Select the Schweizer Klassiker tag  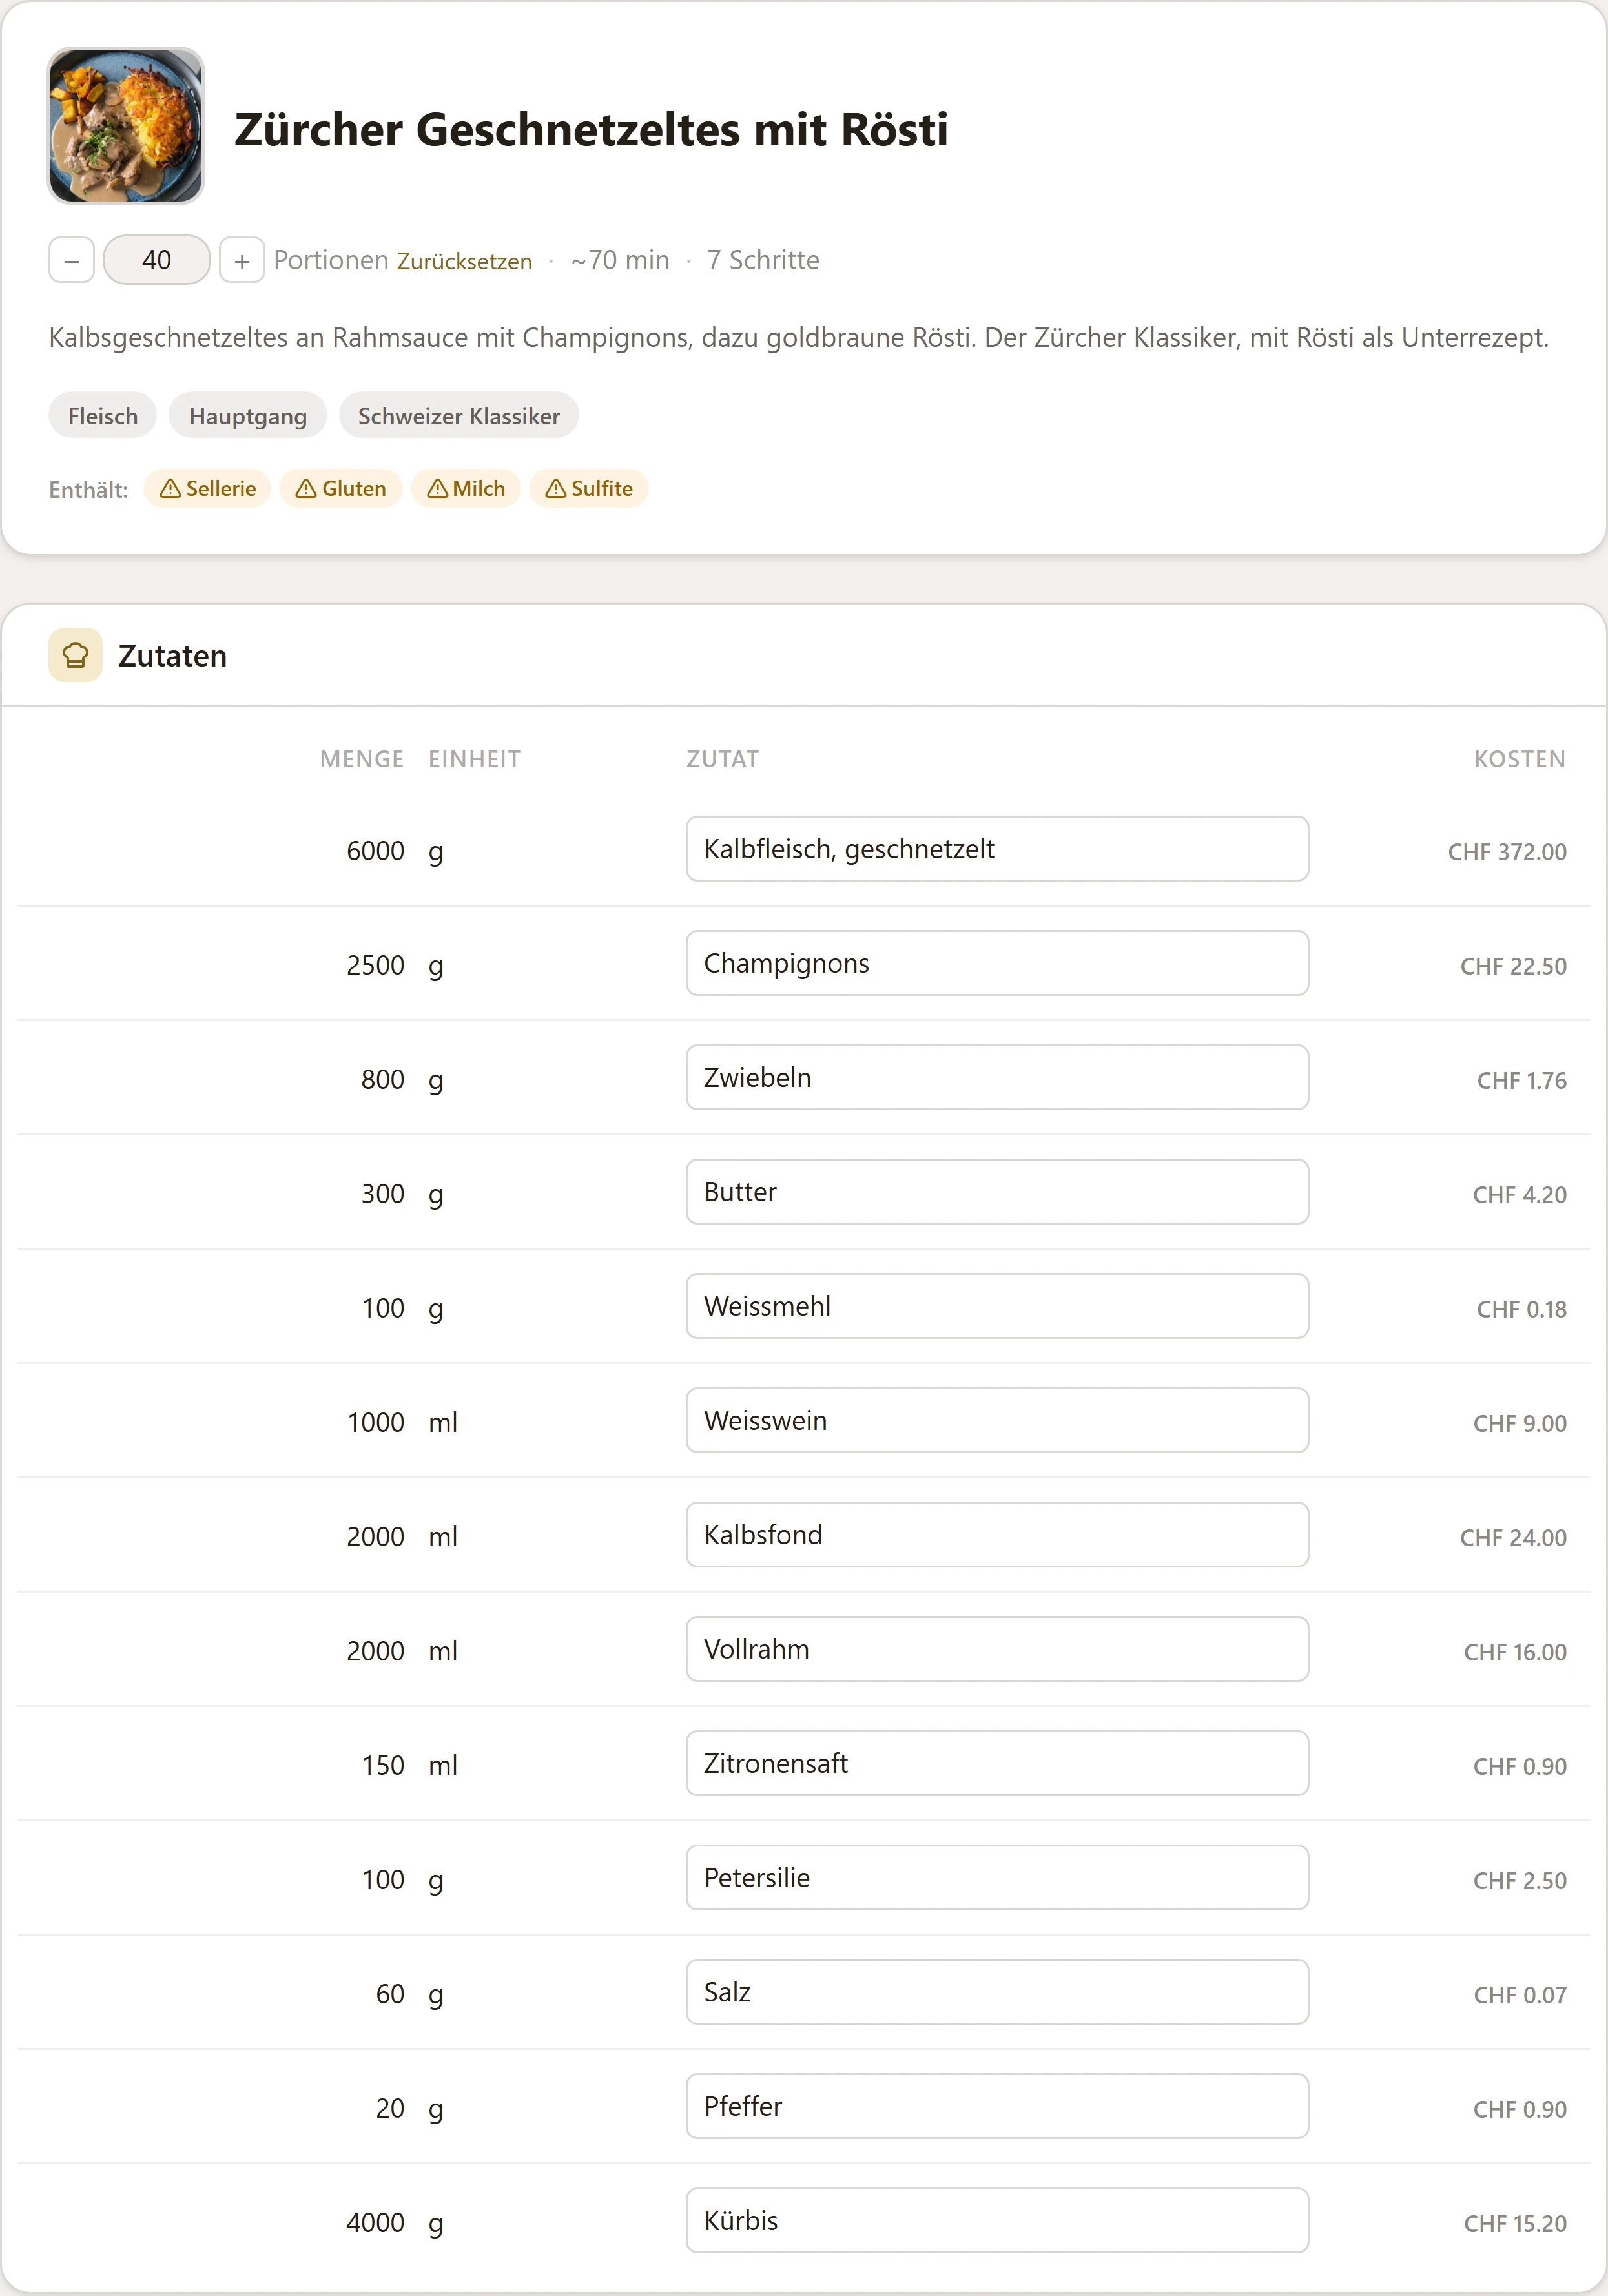459,416
